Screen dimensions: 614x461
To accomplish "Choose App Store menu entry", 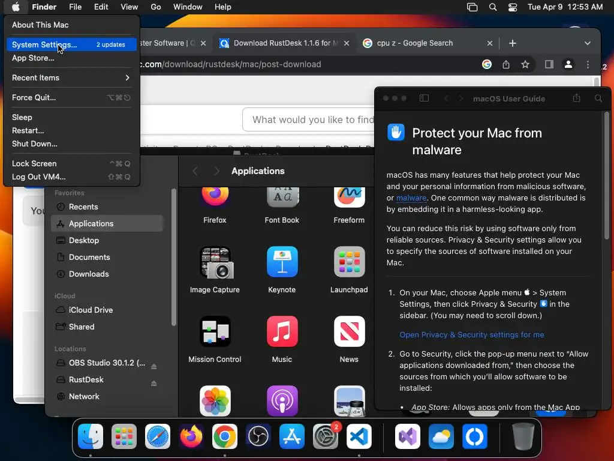I will coord(72,58).
